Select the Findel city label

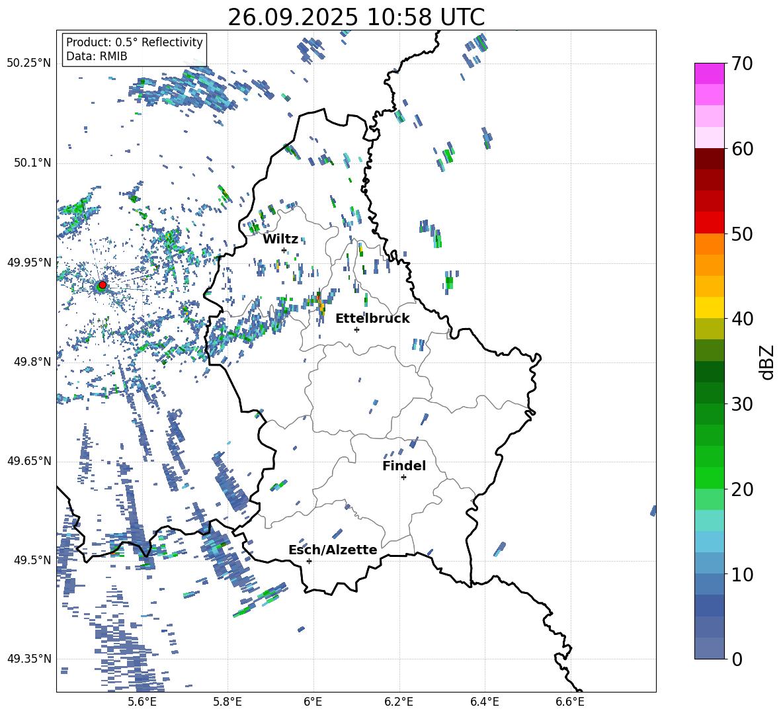coord(404,466)
